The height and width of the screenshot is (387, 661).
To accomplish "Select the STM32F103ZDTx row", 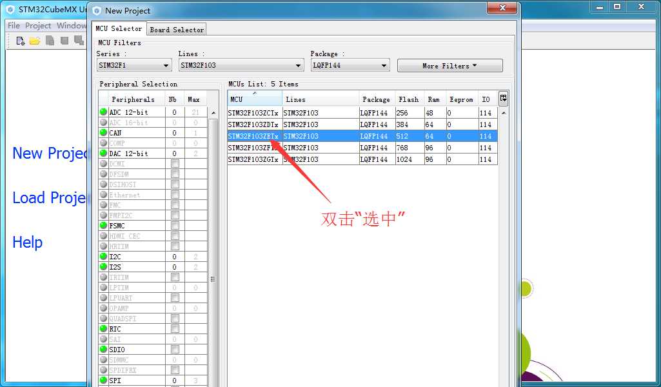I will 362,124.
